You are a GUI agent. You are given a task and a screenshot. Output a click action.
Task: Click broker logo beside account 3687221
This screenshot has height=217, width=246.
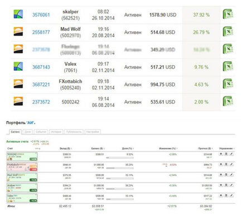pyautogui.click(x=18, y=84)
